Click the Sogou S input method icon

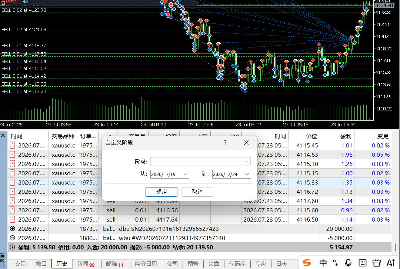307,263
